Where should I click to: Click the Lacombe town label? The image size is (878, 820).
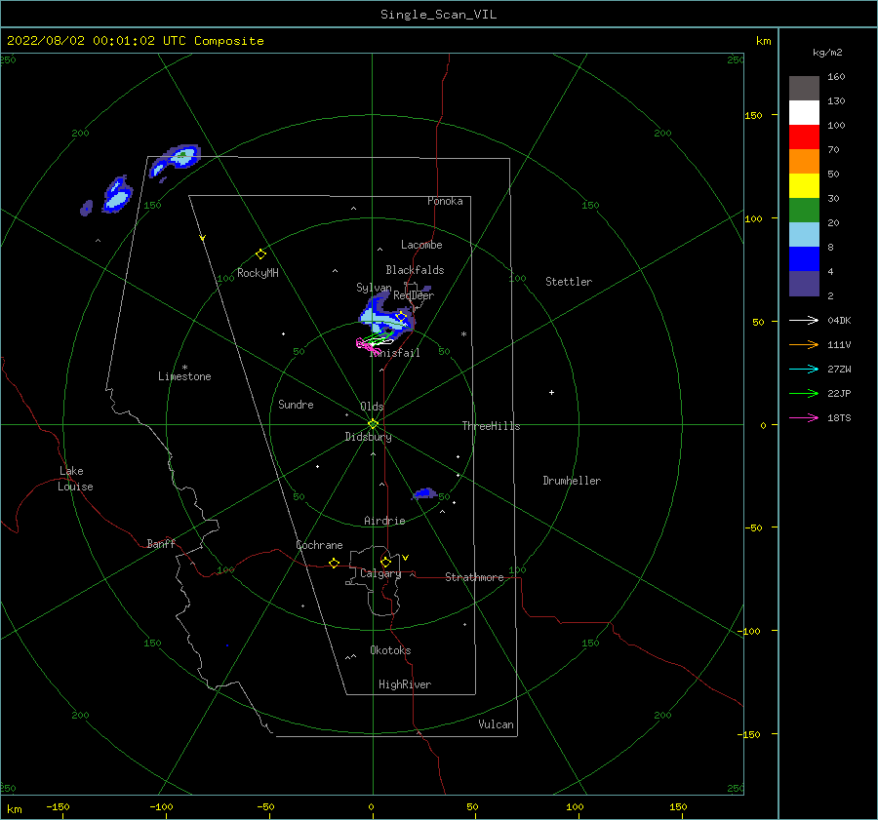point(421,245)
